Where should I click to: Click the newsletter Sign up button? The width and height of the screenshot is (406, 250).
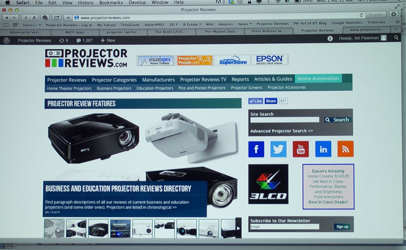click(x=342, y=227)
